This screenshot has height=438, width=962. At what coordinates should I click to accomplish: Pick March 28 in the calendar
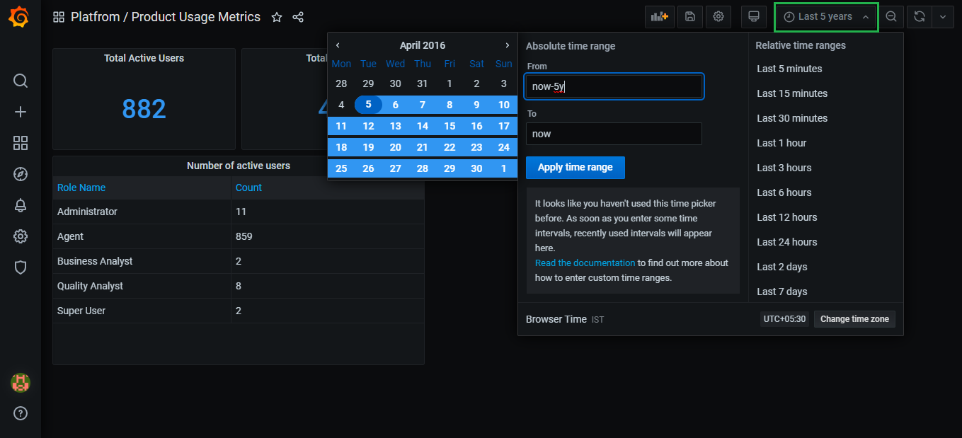341,83
